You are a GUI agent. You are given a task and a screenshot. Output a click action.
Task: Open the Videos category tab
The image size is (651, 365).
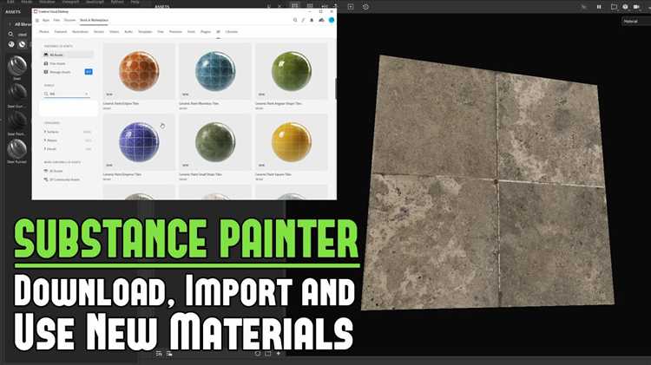coord(115,31)
